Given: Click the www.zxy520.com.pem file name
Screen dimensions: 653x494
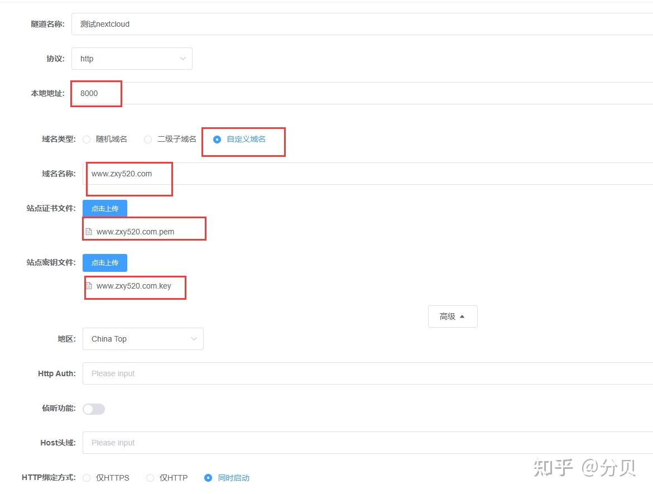Looking at the screenshot, I should [x=136, y=232].
